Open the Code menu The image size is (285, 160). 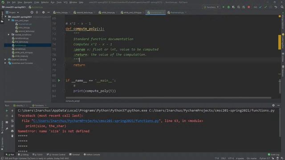(x=37, y=2)
